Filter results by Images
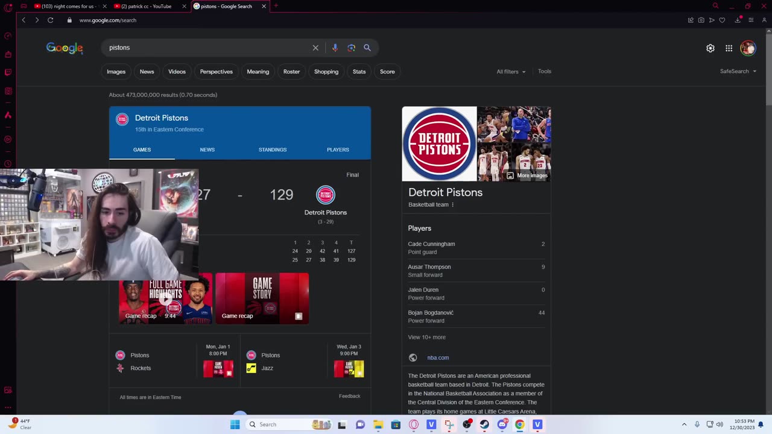Screen dimensions: 772x434 (x=116, y=72)
